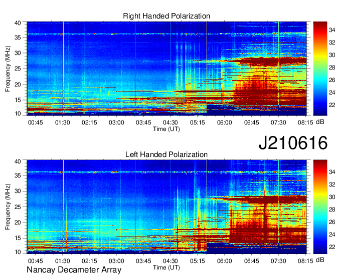This screenshot has width=341, height=276.
Task: Click 07:30 tick under right-handed plot
Action: [x=278, y=122]
